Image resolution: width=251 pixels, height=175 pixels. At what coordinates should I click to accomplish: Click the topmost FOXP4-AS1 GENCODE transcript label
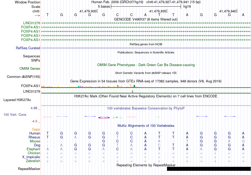click(x=30, y=27)
